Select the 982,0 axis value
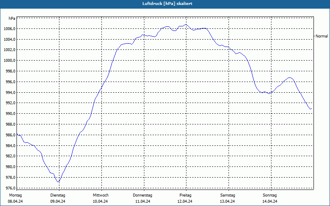This screenshot has width=330, height=206. point(10,156)
